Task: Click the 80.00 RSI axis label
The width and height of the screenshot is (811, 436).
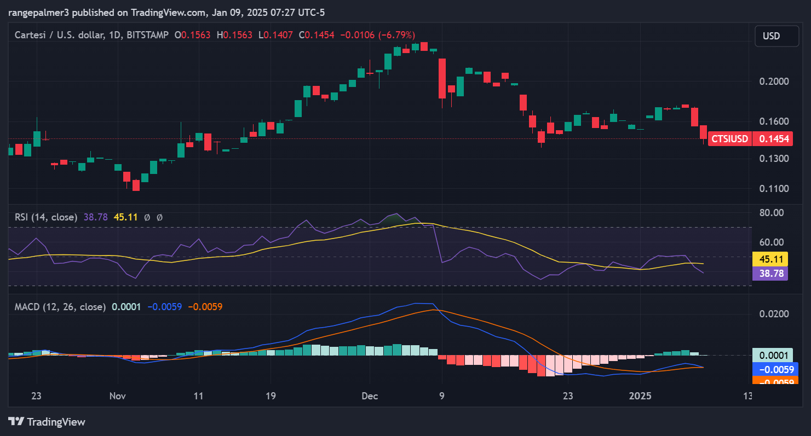Action: pyautogui.click(x=771, y=212)
